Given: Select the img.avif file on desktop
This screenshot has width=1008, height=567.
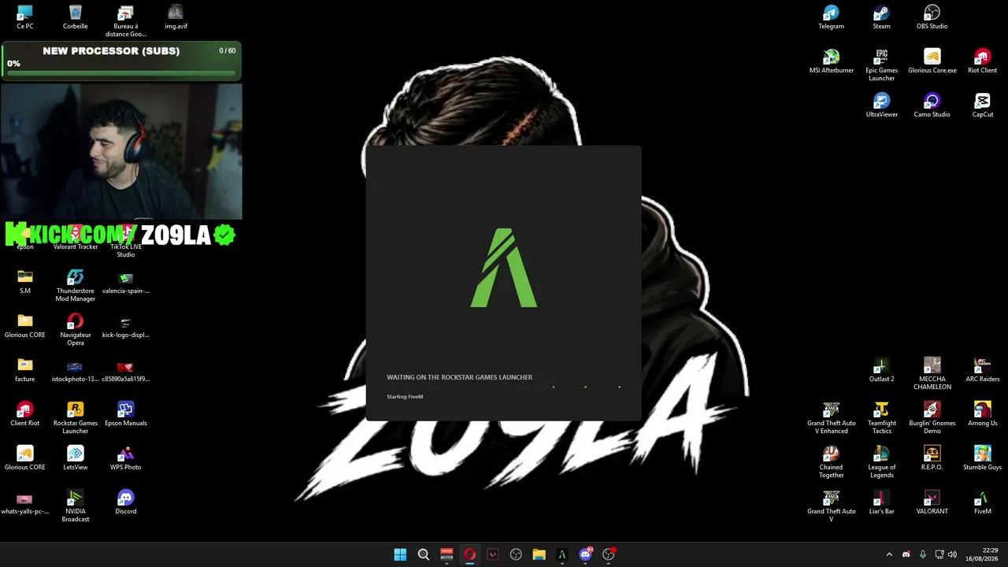Looking at the screenshot, I should tap(176, 17).
